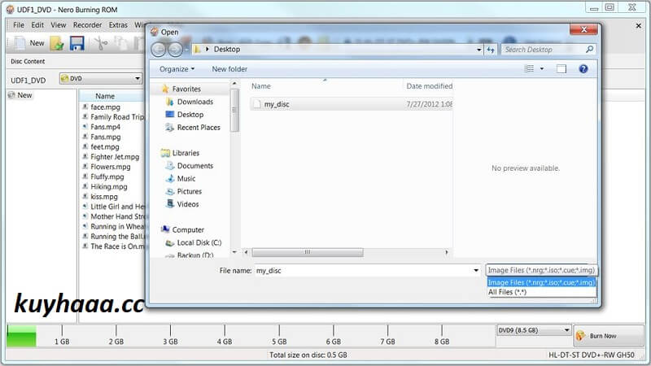Select Videos library
This screenshot has width=651, height=366.
coord(188,204)
